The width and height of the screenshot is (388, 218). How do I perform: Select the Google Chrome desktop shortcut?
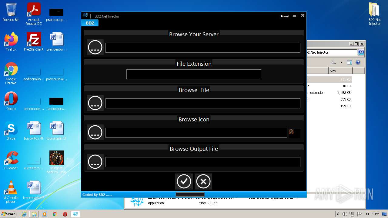click(x=11, y=73)
